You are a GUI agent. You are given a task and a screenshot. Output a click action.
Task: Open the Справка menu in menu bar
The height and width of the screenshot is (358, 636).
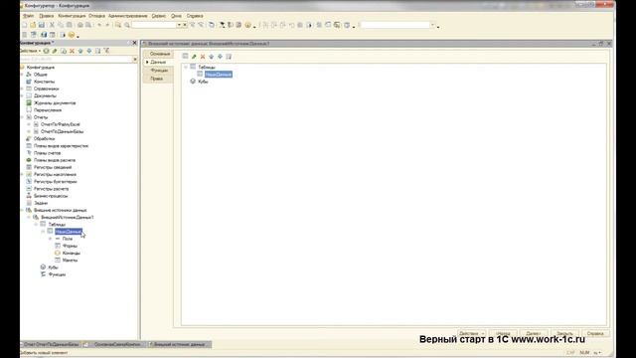click(x=195, y=16)
